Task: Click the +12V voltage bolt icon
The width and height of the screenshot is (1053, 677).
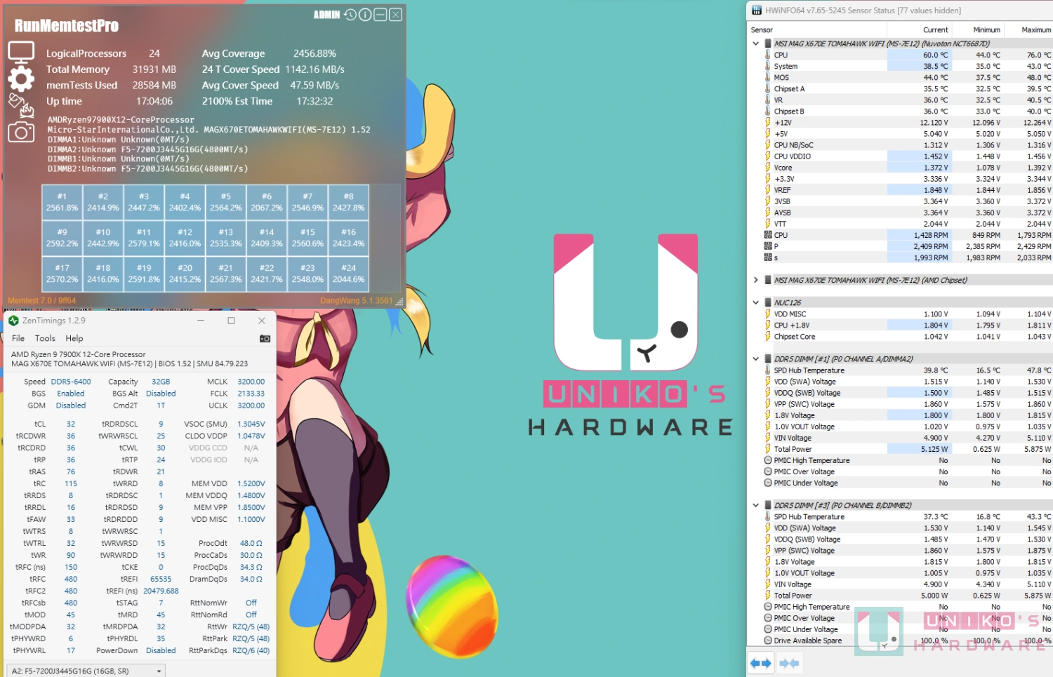Action: [x=767, y=123]
